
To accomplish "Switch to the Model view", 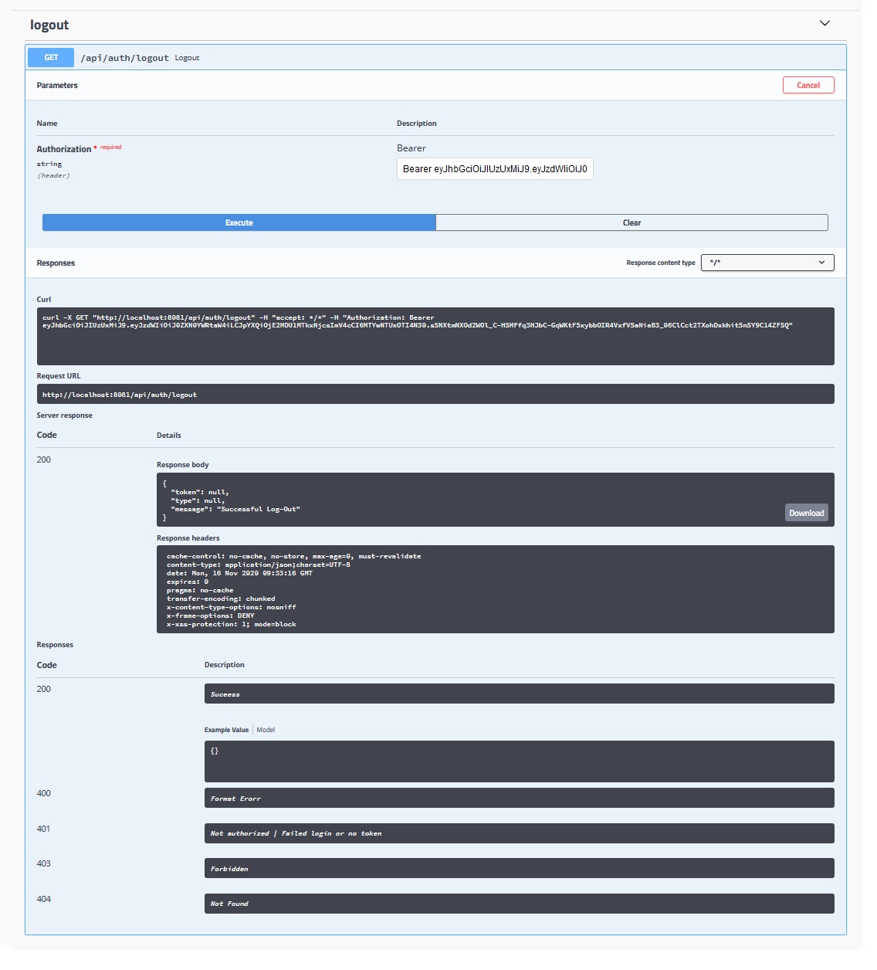I will (266, 729).
